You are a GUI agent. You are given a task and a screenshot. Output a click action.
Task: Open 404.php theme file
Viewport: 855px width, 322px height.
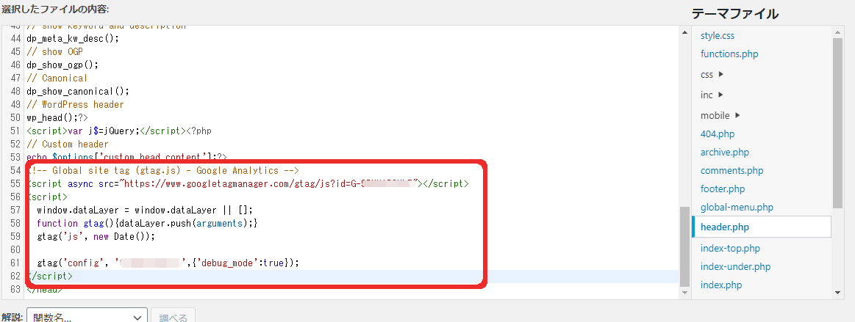coord(718,133)
